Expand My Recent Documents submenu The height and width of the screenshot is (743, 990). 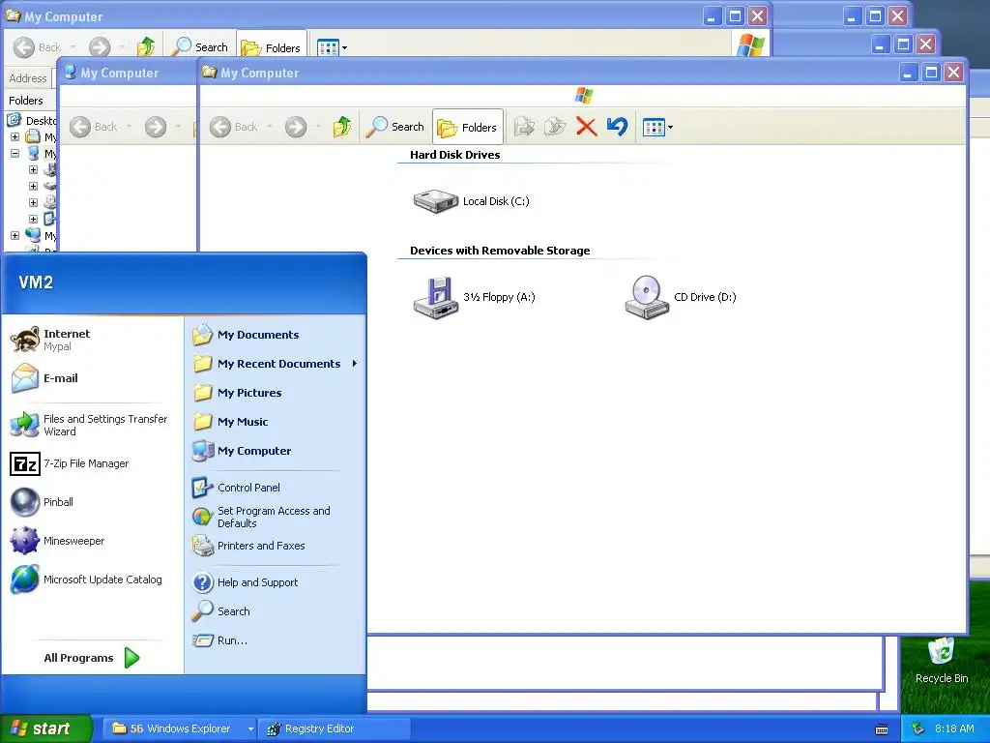[x=275, y=364]
